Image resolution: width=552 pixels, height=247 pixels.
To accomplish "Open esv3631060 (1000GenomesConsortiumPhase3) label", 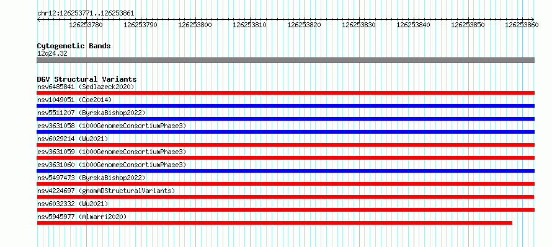I will (112, 165).
